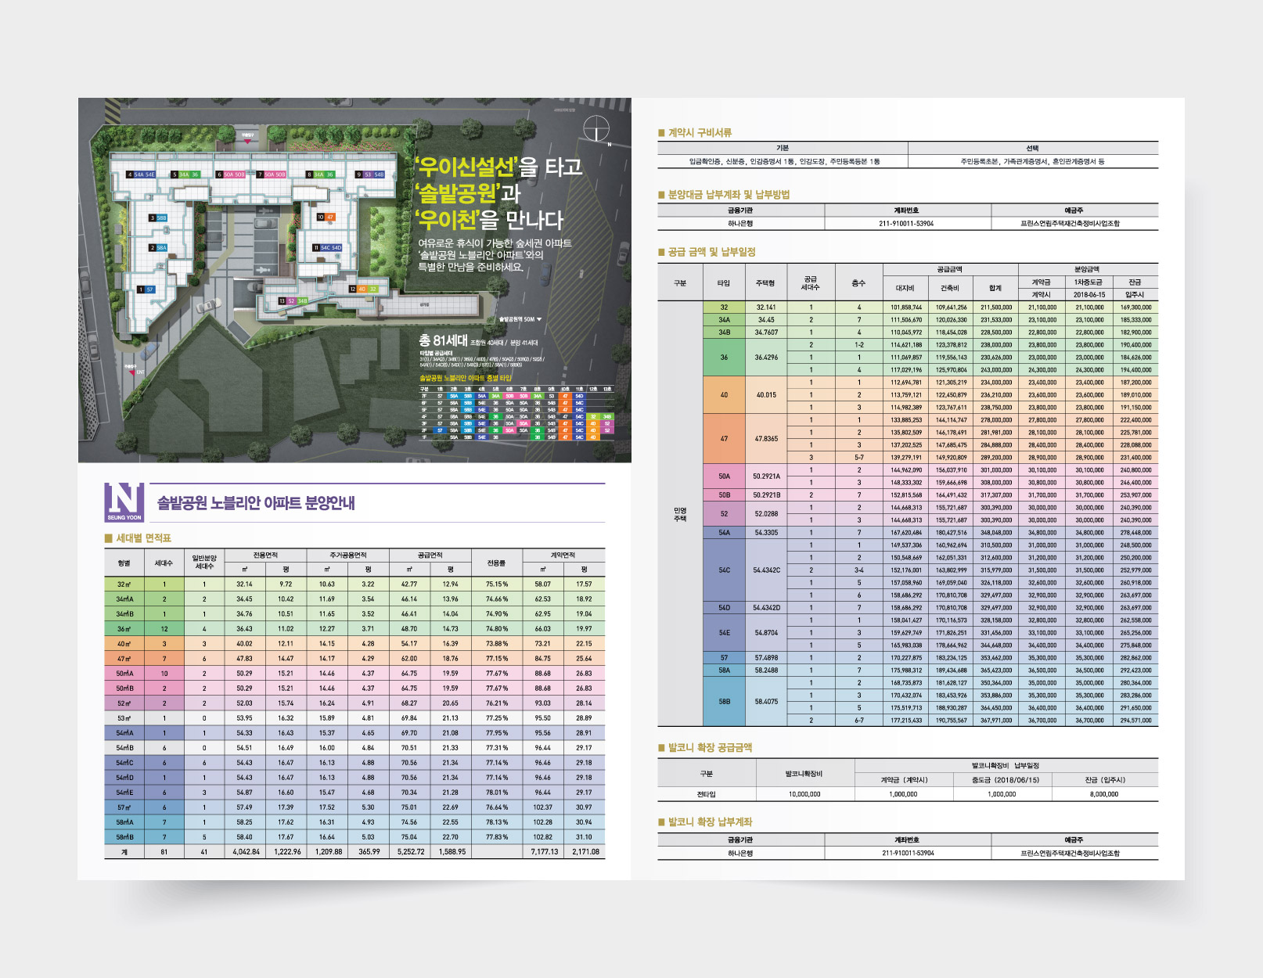The width and height of the screenshot is (1263, 978).
Task: Select building 11 label '54C 54D' on site plan
Action: coord(327,247)
